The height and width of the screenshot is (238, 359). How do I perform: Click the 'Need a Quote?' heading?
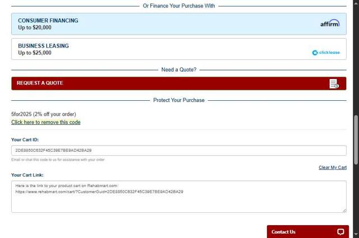click(179, 70)
